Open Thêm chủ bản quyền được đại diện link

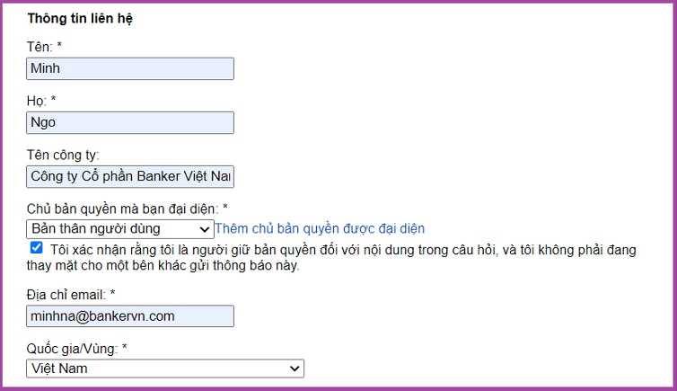tap(320, 228)
